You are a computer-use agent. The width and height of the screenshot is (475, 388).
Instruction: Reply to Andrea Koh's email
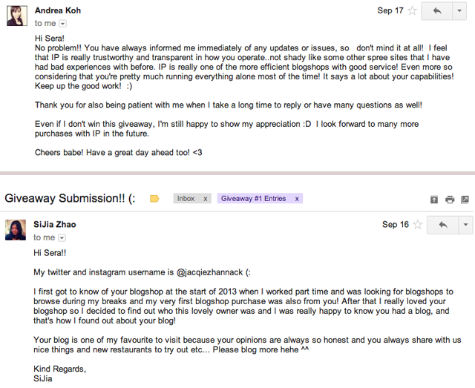[x=437, y=11]
